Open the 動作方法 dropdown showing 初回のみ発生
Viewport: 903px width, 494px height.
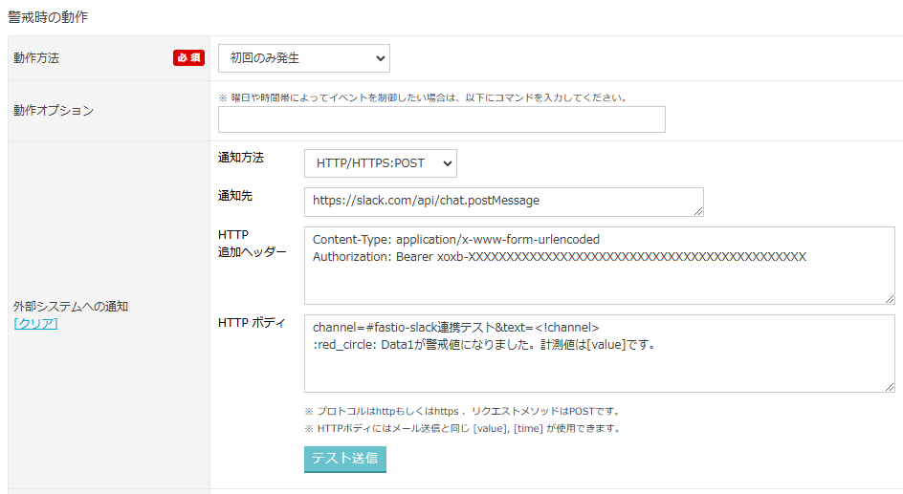pos(303,58)
